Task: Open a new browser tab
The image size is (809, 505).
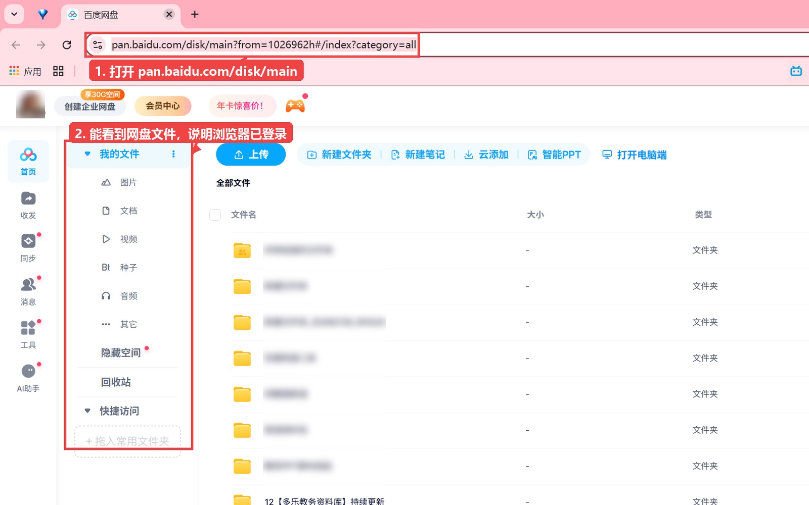Action: coord(195,14)
